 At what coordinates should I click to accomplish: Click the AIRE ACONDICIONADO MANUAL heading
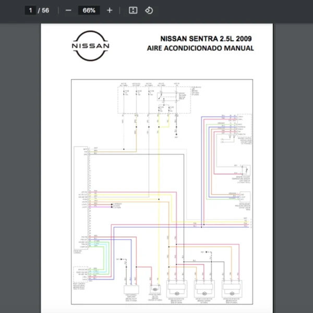coord(201,49)
